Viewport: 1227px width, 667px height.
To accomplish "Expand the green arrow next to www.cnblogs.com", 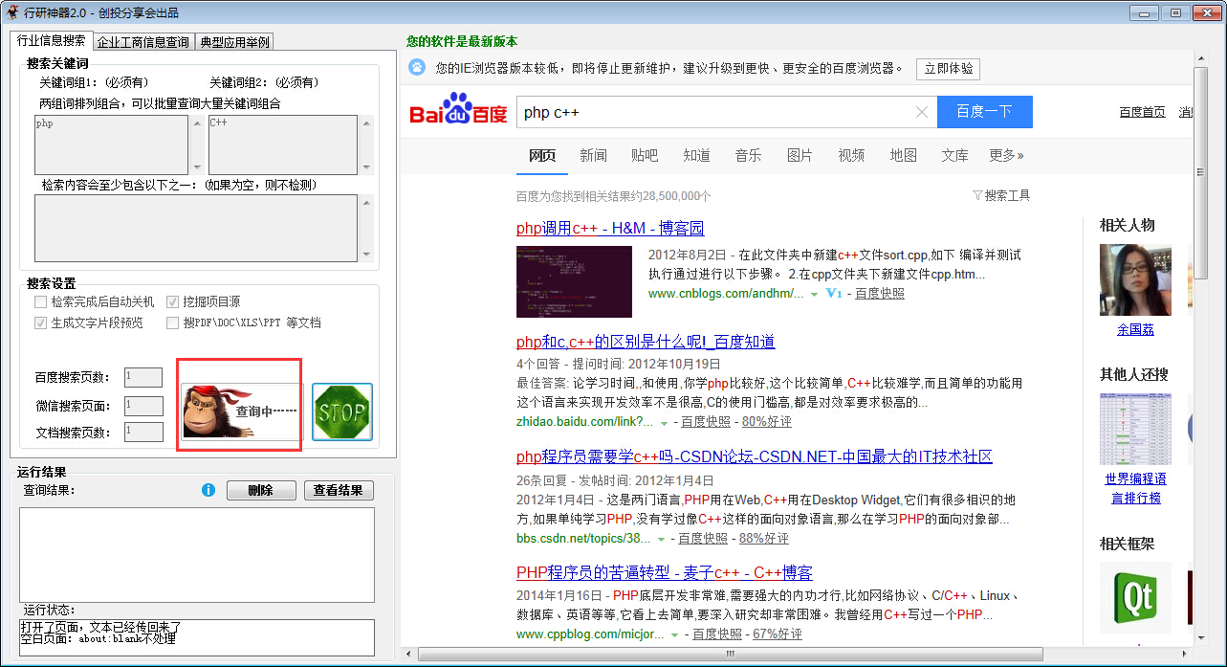I will click(x=814, y=295).
